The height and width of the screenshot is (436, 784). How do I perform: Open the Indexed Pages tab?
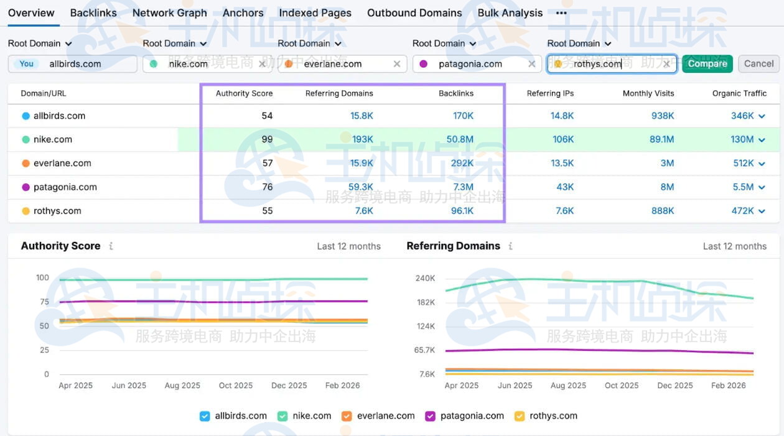(x=315, y=13)
